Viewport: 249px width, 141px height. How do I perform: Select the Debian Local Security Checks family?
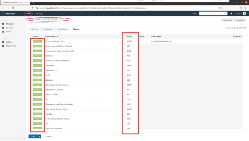pos(57,85)
